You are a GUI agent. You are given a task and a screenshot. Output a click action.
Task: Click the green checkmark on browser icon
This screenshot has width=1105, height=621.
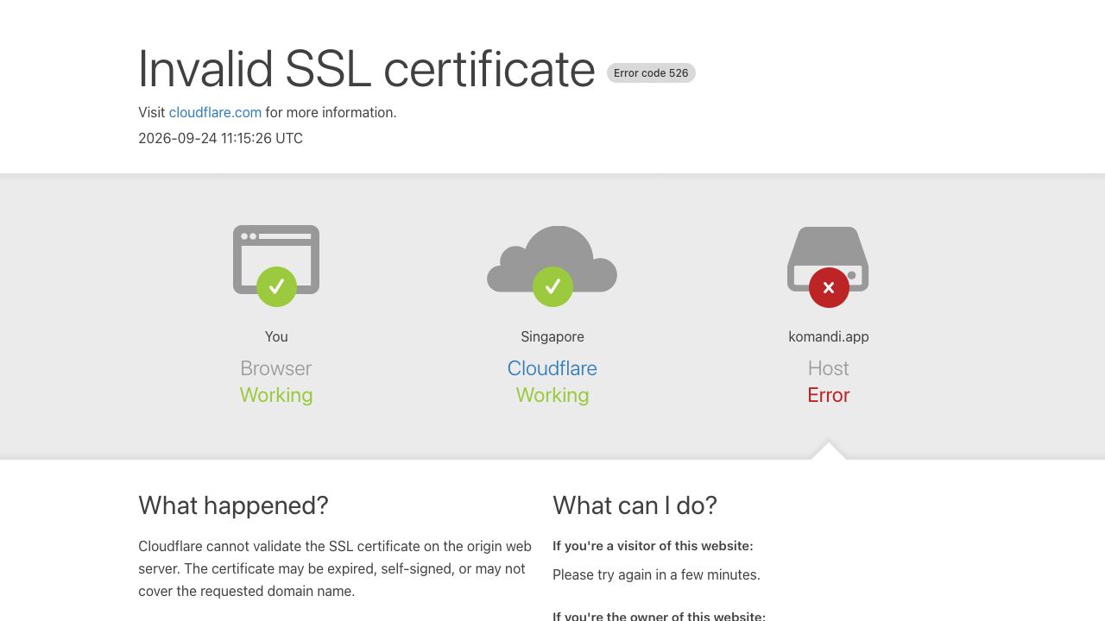pos(276,286)
